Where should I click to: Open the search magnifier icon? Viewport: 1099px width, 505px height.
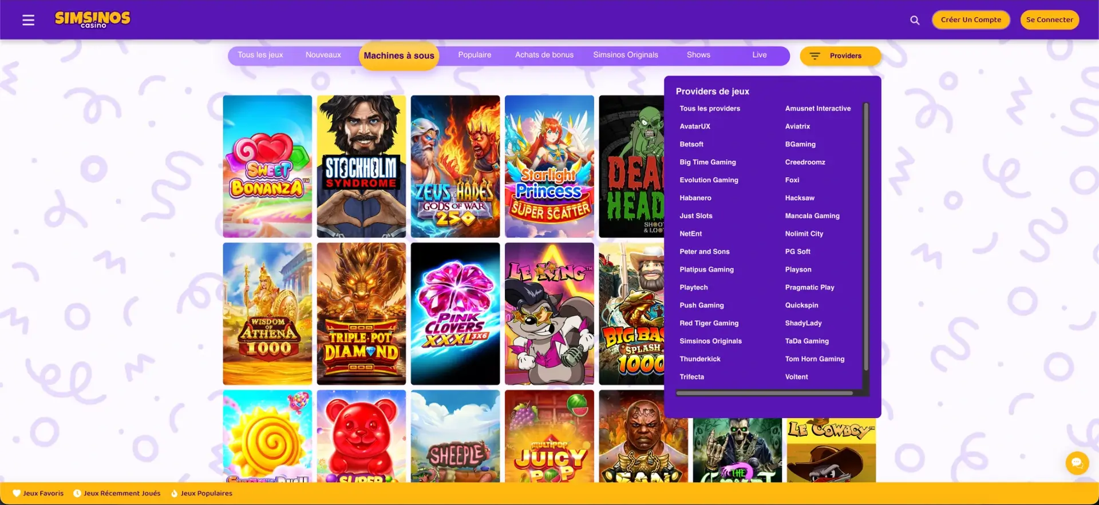(x=915, y=20)
